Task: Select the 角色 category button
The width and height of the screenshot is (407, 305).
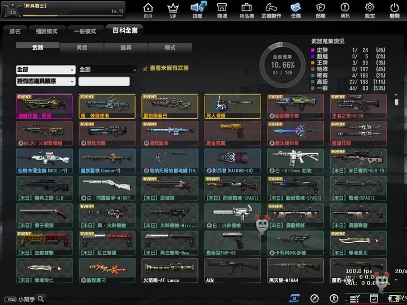Action: click(81, 48)
